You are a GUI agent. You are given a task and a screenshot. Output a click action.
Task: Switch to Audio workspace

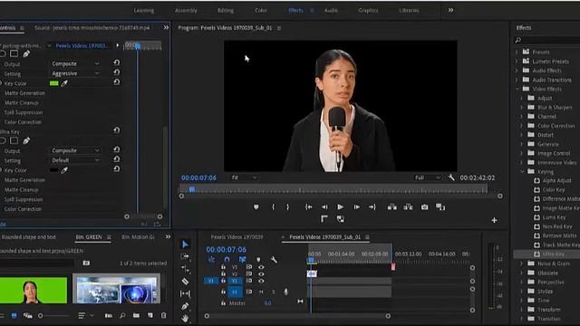[x=331, y=10]
